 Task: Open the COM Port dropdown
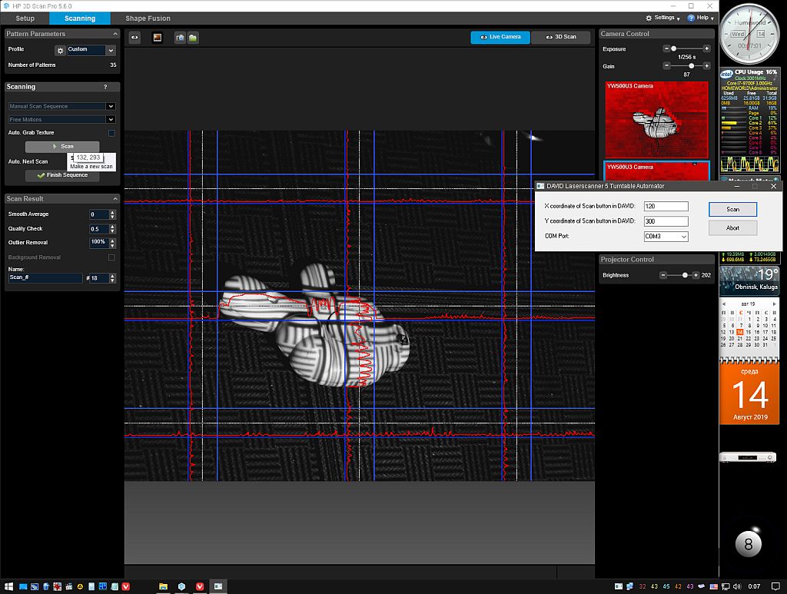(666, 237)
